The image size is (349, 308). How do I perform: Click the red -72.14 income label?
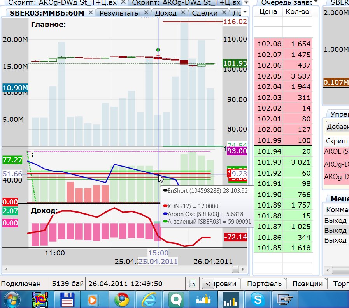point(235,237)
